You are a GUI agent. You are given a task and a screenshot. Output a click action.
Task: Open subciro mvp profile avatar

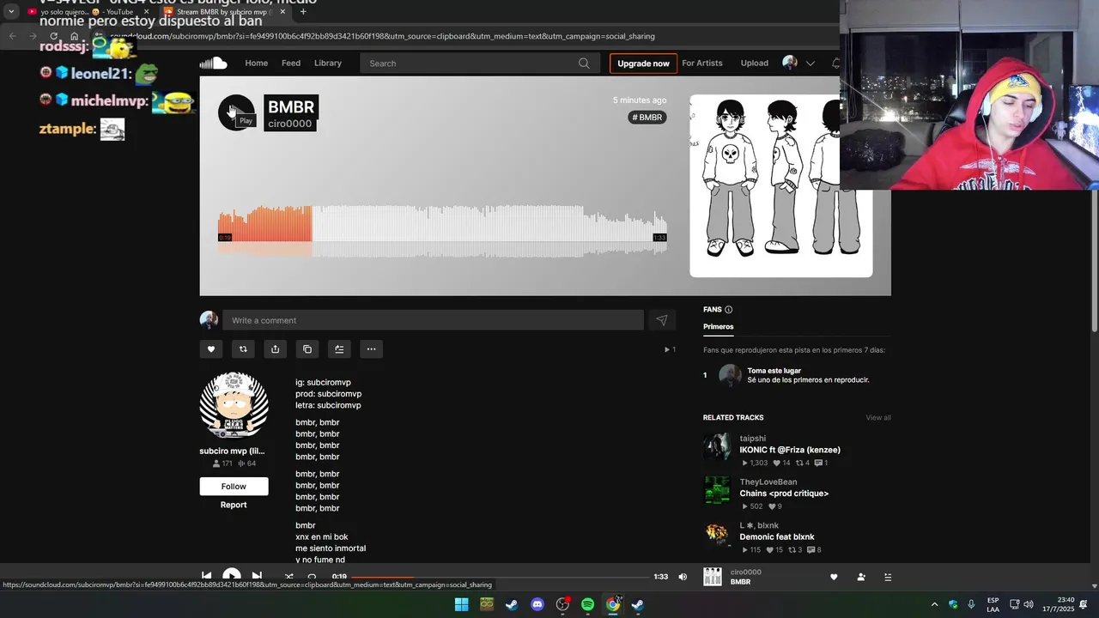pyautogui.click(x=234, y=406)
